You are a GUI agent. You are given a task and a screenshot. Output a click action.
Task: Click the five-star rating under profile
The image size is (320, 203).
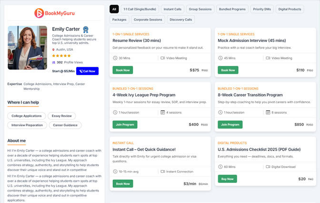pos(60,55)
